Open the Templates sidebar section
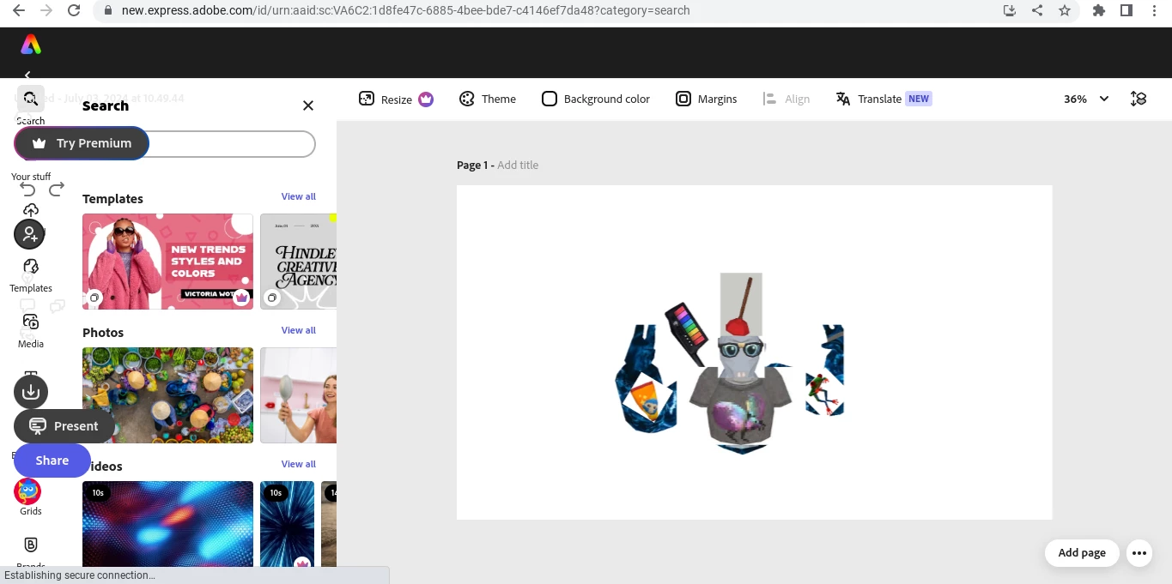The height and width of the screenshot is (584, 1172). pos(31,275)
